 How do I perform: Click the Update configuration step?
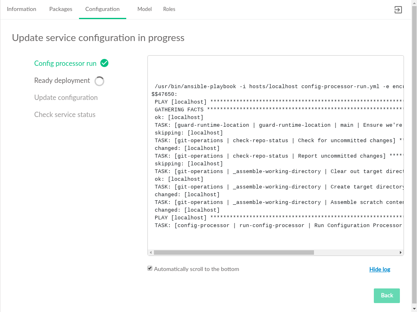[x=66, y=97]
